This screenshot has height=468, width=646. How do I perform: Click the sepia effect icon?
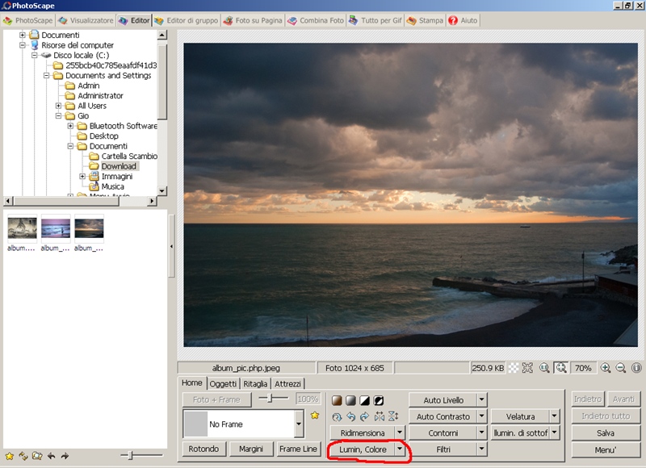click(x=337, y=400)
